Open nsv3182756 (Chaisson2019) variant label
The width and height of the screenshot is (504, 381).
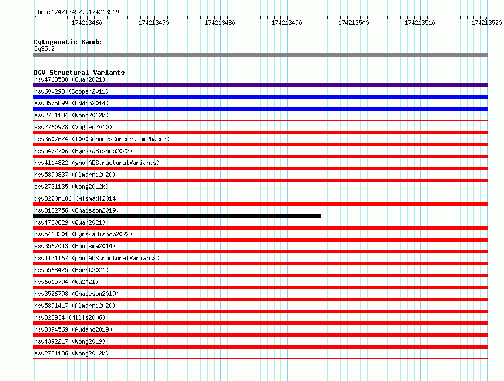click(76, 210)
